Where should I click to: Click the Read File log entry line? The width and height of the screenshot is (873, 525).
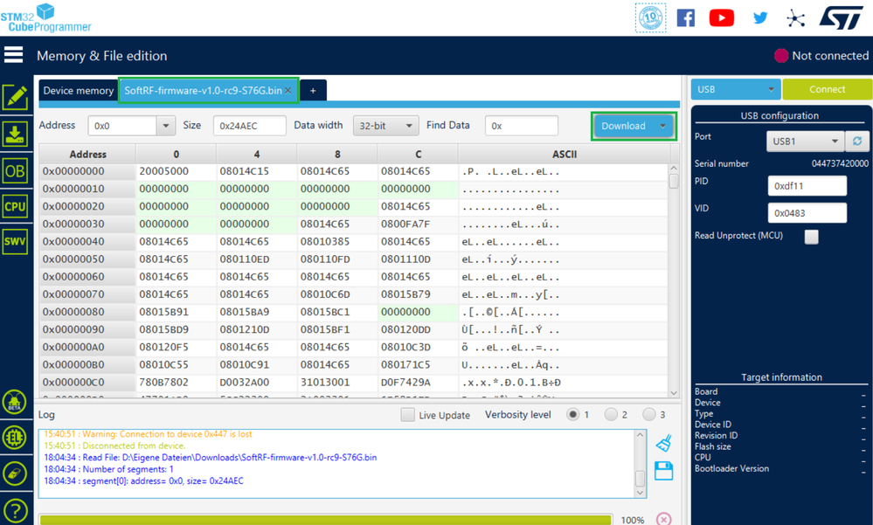211,458
